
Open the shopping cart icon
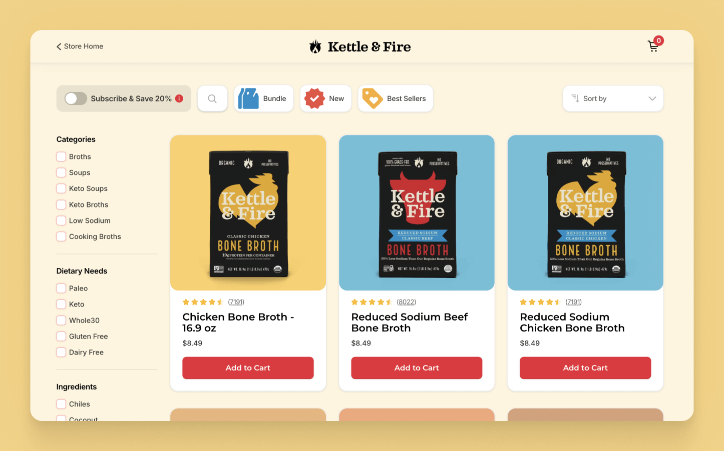(x=653, y=46)
